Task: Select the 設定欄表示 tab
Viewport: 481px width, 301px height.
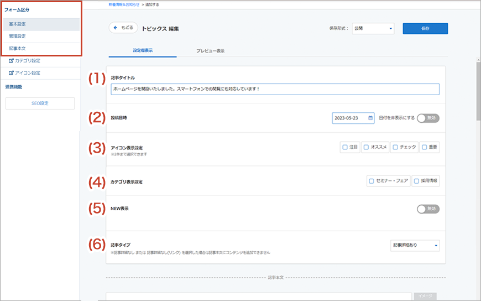Action: click(143, 51)
